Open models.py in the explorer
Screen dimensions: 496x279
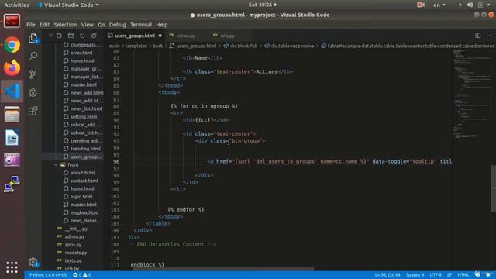pyautogui.click(x=76, y=253)
